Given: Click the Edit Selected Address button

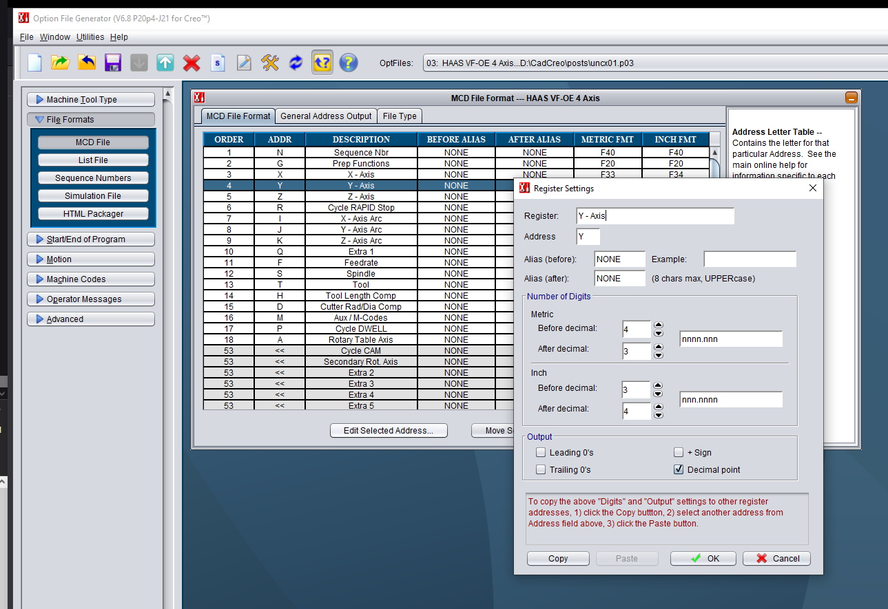Looking at the screenshot, I should pyautogui.click(x=389, y=431).
